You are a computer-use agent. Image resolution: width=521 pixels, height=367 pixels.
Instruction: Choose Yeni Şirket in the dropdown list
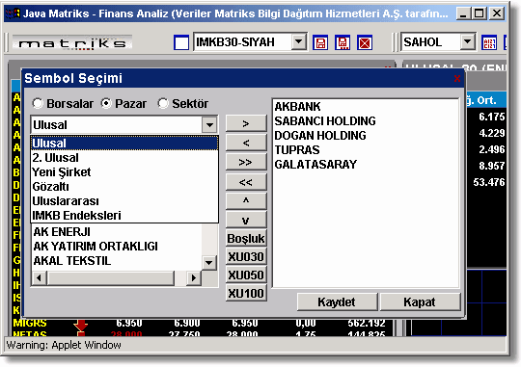124,172
